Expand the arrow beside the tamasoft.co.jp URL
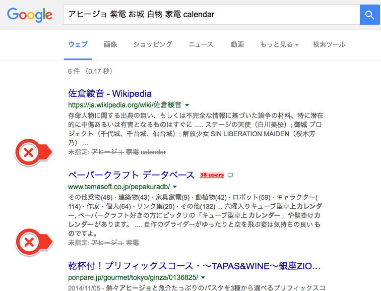The height and width of the screenshot is (291, 381). 175,187
